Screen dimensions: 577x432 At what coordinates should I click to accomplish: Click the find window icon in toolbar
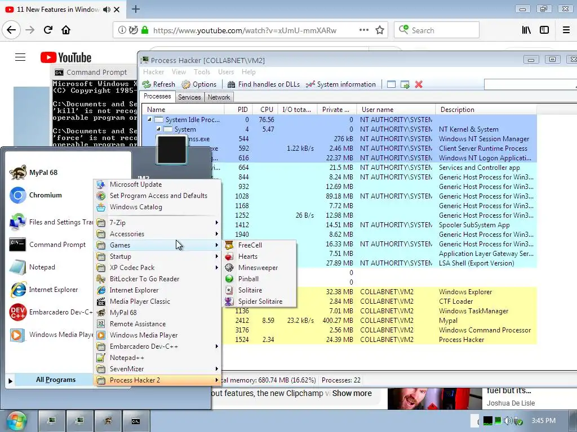391,84
